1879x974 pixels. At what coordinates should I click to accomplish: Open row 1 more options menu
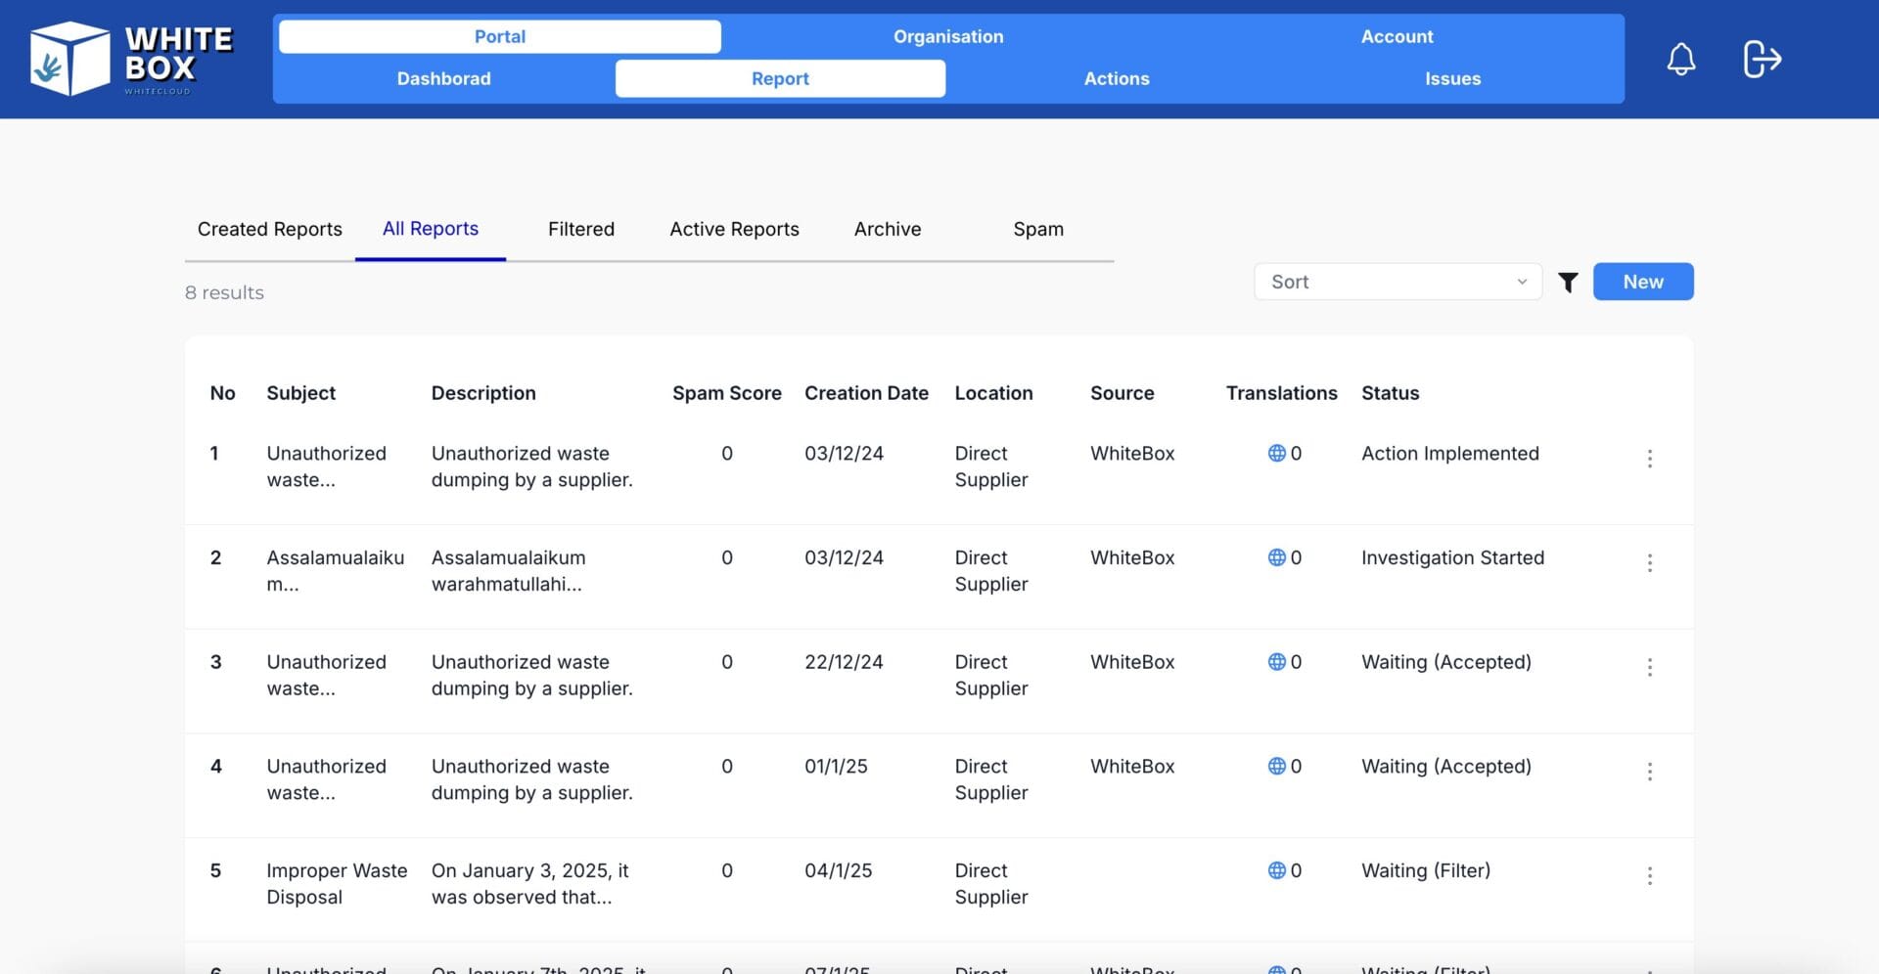pyautogui.click(x=1649, y=459)
